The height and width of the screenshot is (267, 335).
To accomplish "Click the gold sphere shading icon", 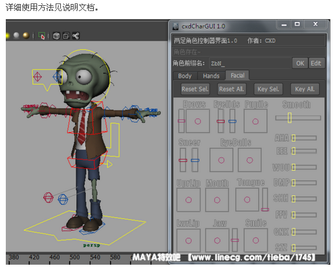I will (26, 36).
